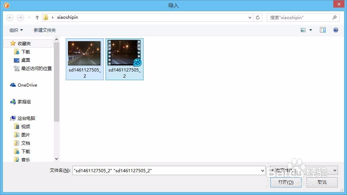Open 下载 under 收藏夹

26,52
